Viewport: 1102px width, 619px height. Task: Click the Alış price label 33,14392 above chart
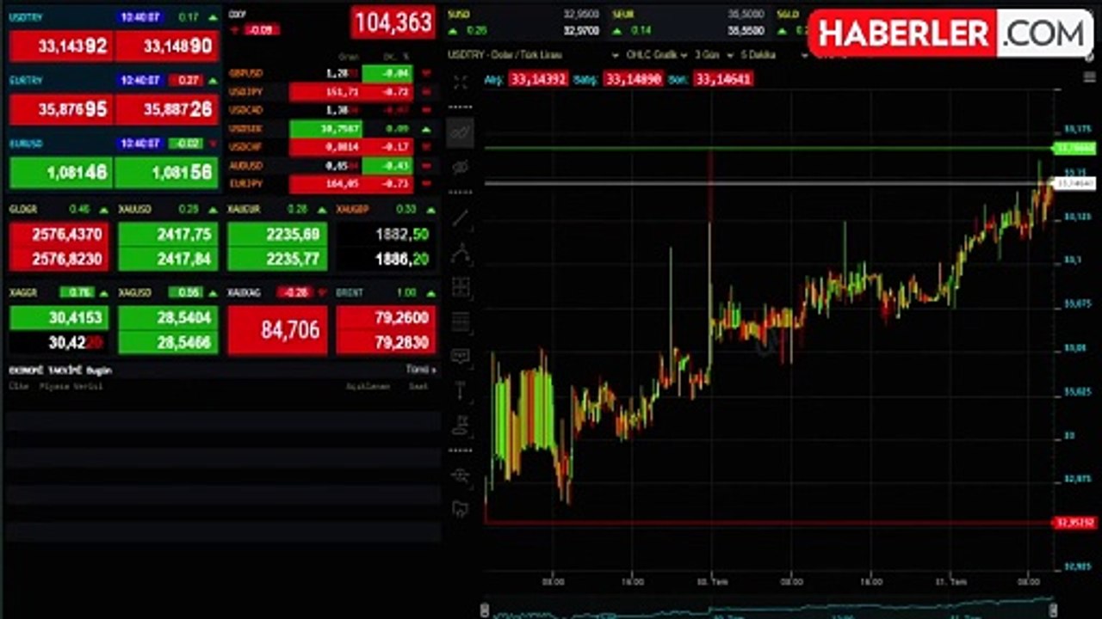pos(538,80)
